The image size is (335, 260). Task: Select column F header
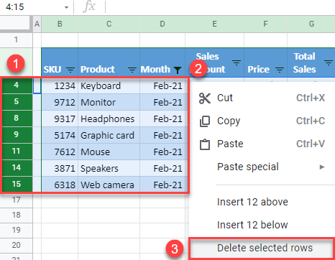pos(265,24)
